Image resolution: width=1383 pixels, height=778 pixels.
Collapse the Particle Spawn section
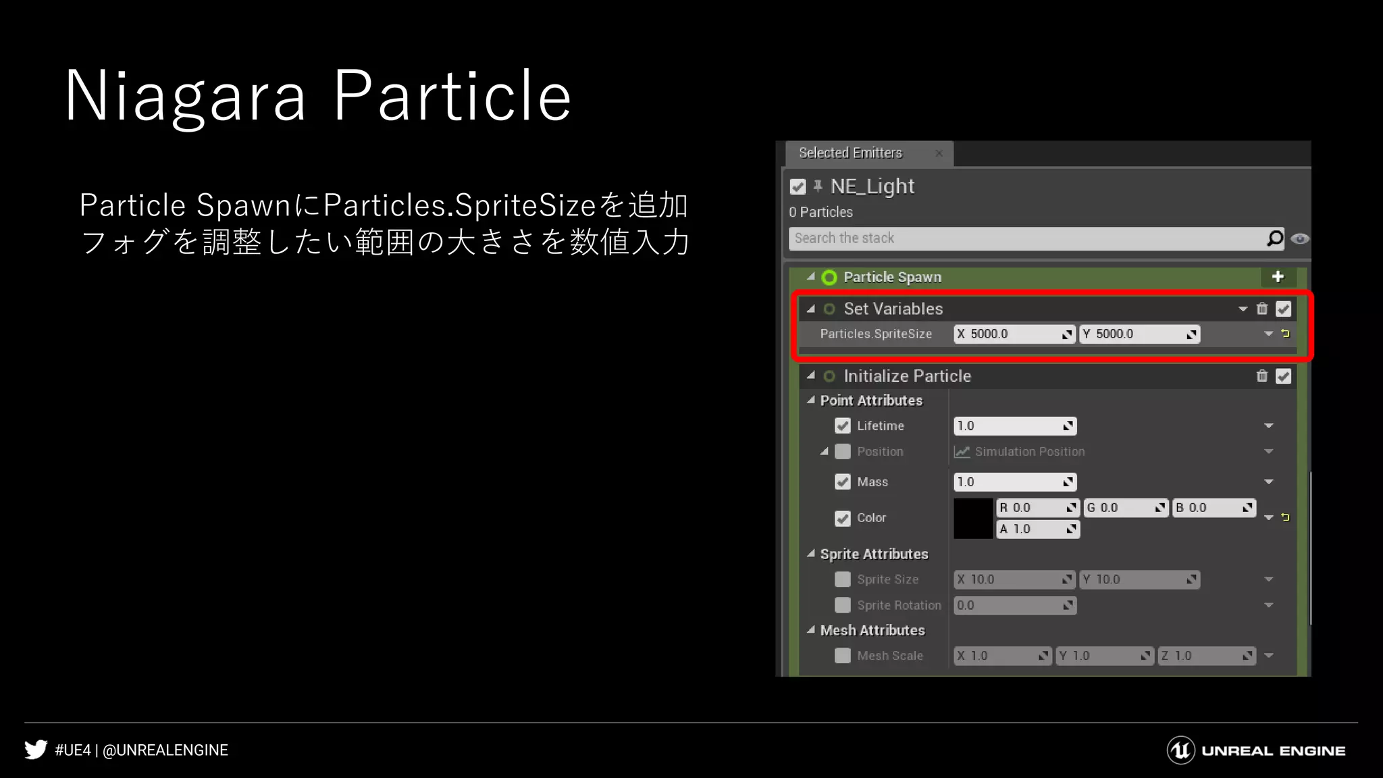(x=811, y=276)
